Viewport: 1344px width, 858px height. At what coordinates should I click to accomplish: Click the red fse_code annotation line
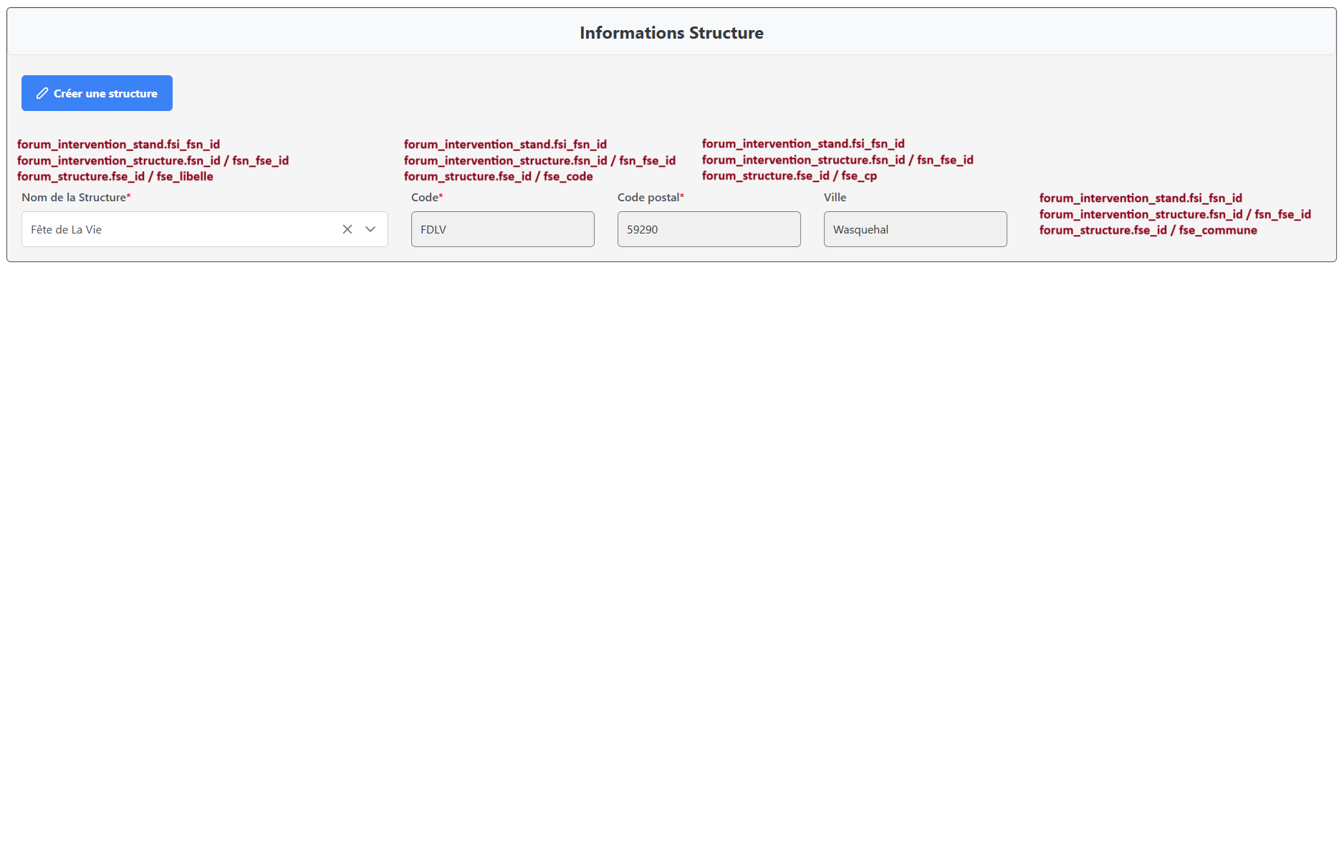coord(498,177)
